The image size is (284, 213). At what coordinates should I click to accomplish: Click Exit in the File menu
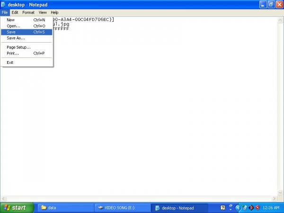pos(27,62)
